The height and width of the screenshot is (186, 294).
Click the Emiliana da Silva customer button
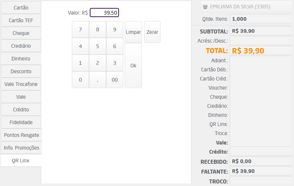[246, 7]
